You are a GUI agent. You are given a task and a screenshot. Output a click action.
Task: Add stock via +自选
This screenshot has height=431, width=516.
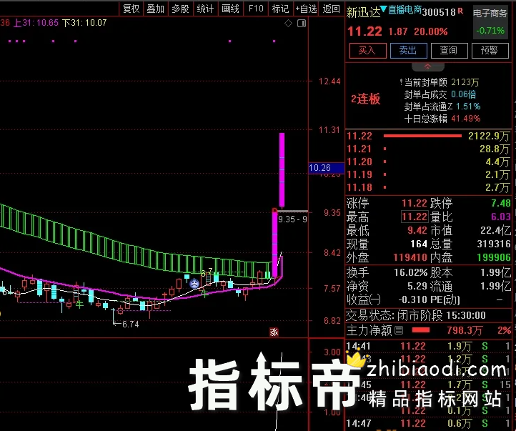point(306,9)
